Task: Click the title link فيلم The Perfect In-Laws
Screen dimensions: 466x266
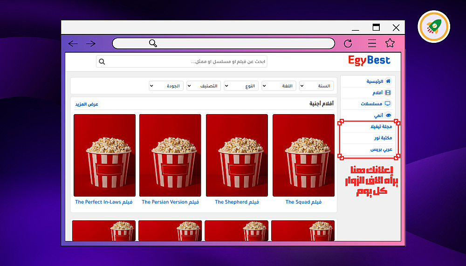Action: [104, 202]
